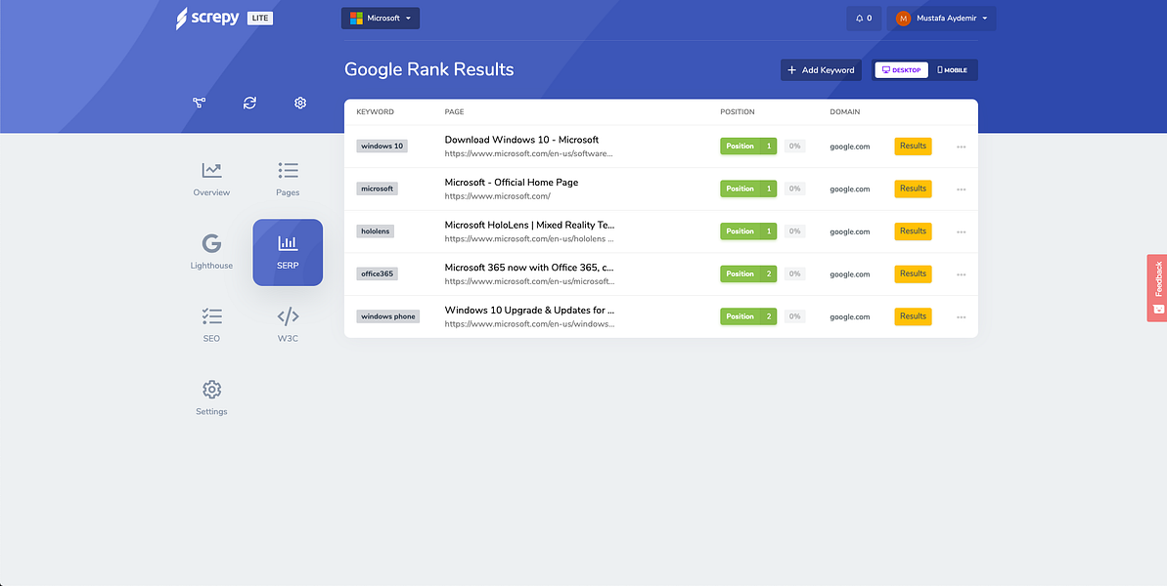Click the Add Keyword button

(821, 69)
